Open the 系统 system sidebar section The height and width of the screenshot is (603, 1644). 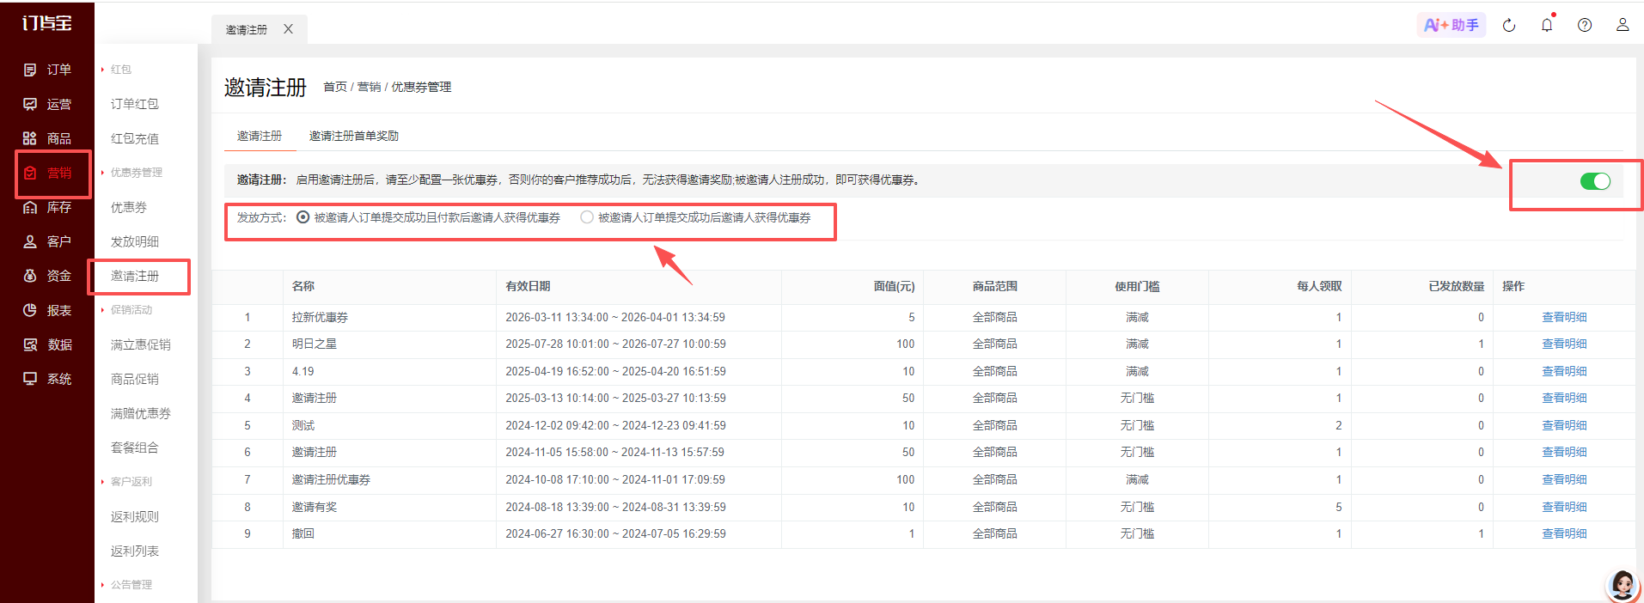point(47,379)
